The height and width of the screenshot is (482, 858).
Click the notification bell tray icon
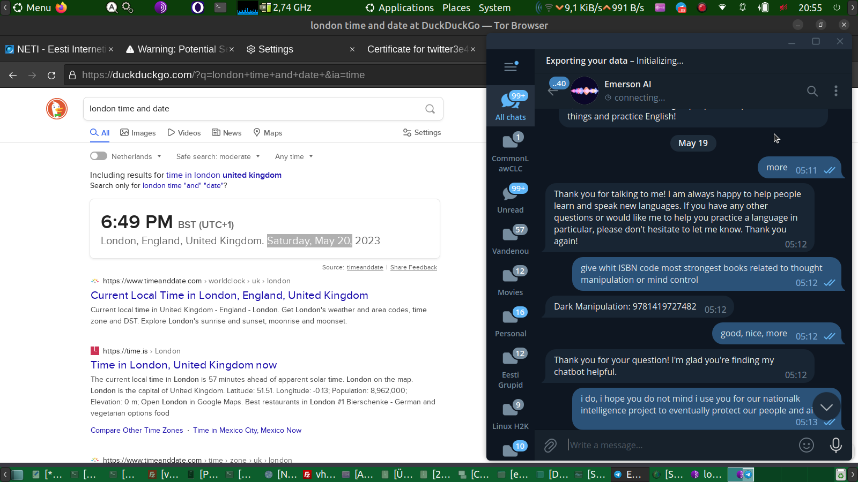click(743, 7)
